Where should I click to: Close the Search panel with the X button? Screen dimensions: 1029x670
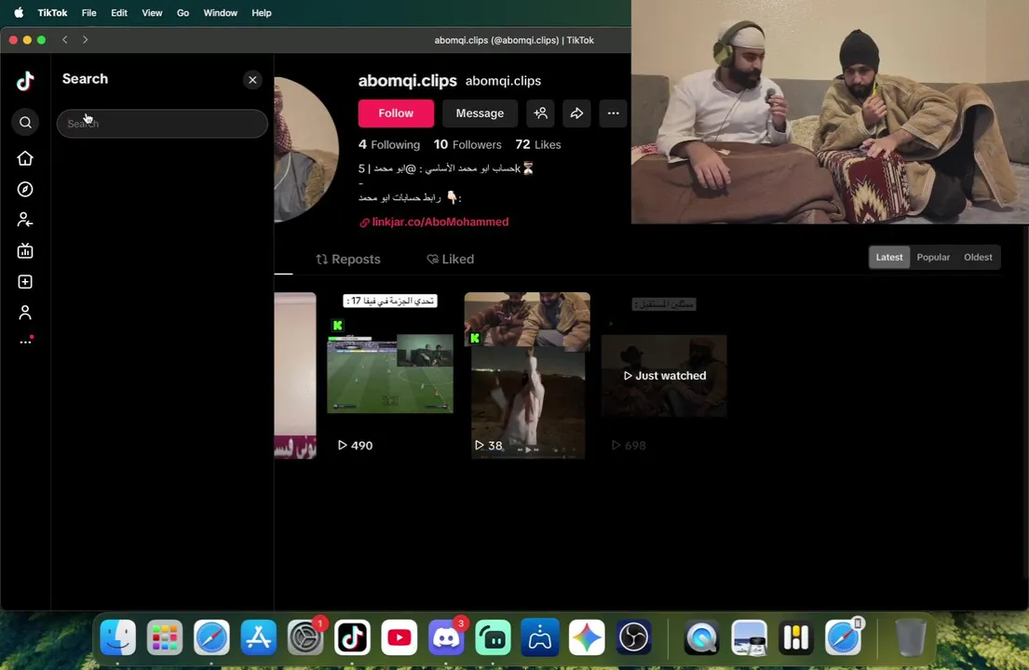click(252, 80)
